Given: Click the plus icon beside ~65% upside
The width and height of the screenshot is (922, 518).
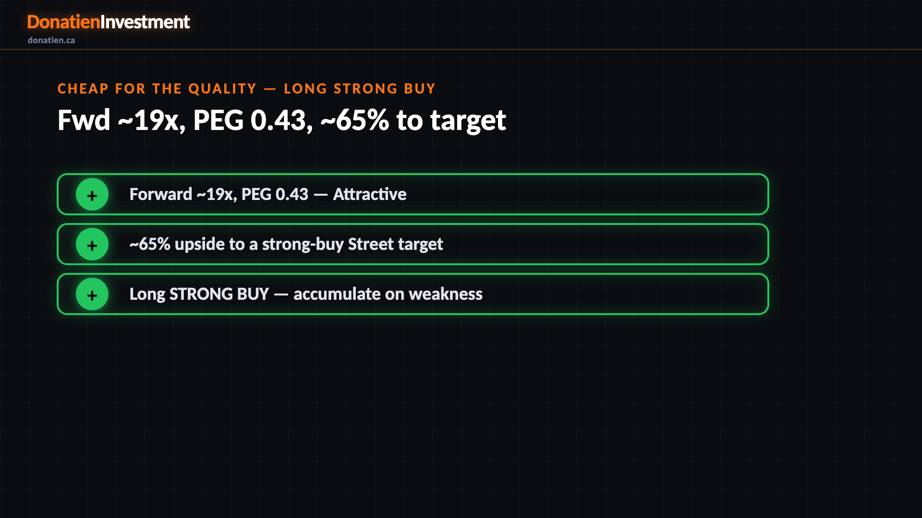Looking at the screenshot, I should (92, 244).
